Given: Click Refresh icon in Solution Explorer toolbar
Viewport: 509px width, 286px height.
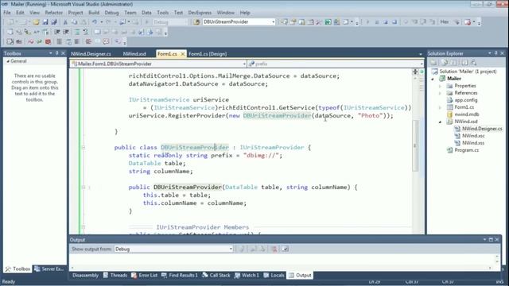Looking at the screenshot, I should point(454,63).
